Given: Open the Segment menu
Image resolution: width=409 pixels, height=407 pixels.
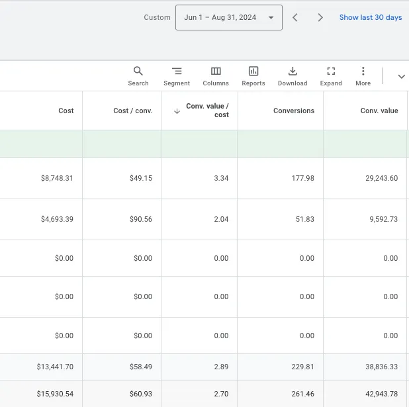Looking at the screenshot, I should [177, 76].
